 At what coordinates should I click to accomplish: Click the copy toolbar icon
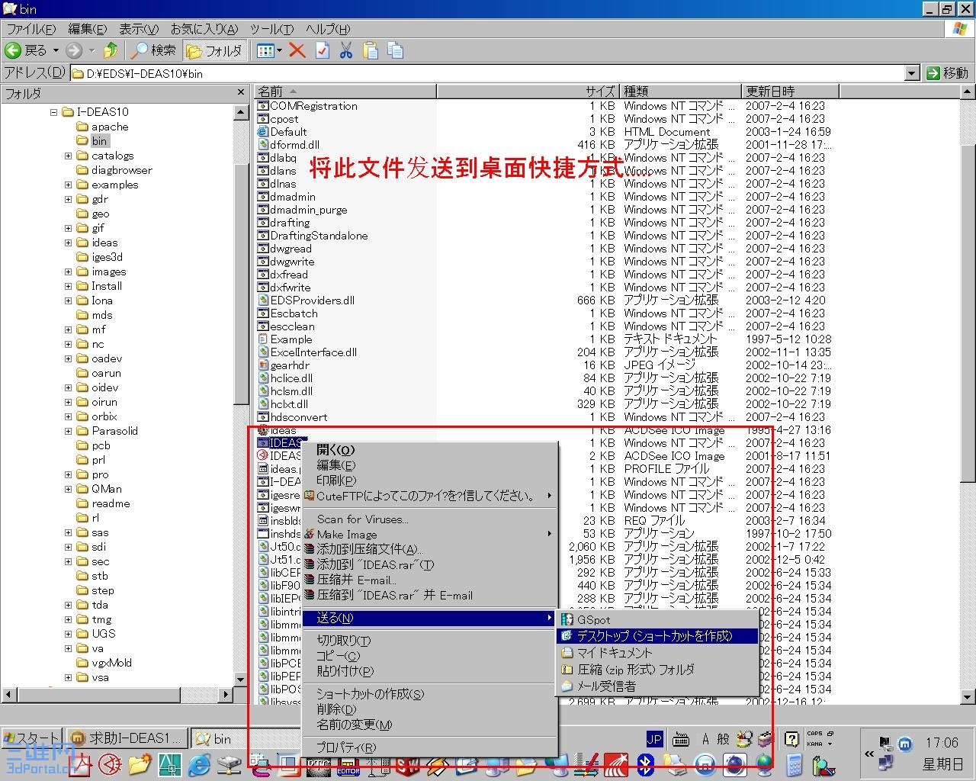395,50
